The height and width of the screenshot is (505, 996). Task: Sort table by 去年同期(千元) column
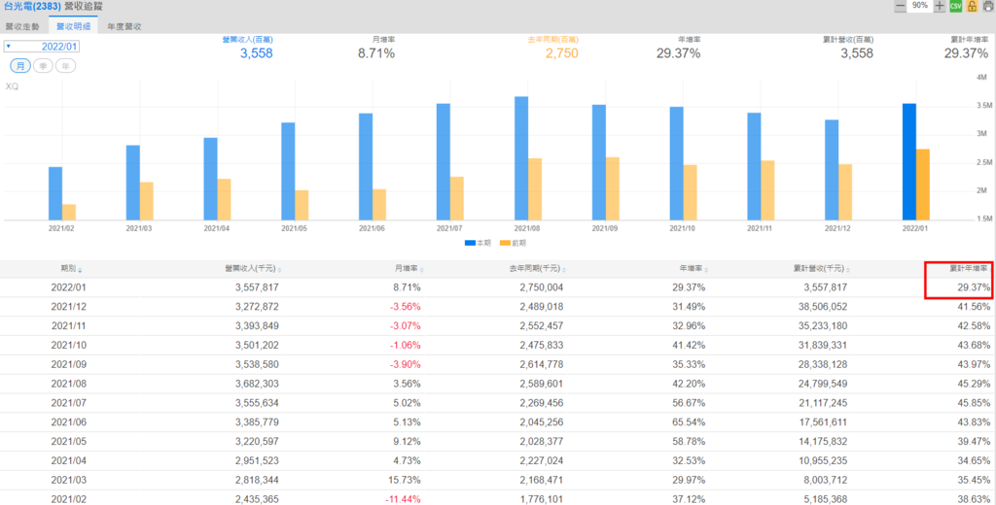pos(537,269)
